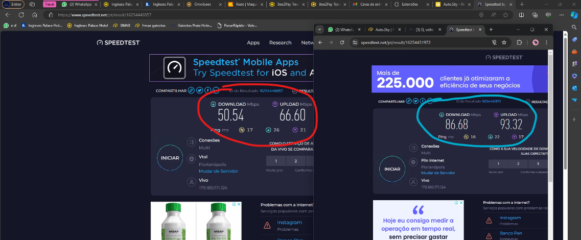Select rating 3 in right window survey
This screenshot has height=240, width=581.
(538, 164)
